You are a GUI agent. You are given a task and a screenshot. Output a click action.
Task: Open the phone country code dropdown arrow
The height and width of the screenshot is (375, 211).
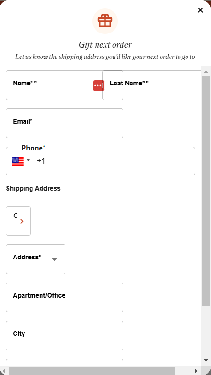(x=28, y=160)
